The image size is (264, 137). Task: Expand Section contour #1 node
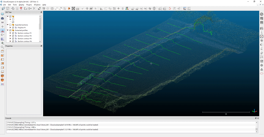tap(10, 33)
